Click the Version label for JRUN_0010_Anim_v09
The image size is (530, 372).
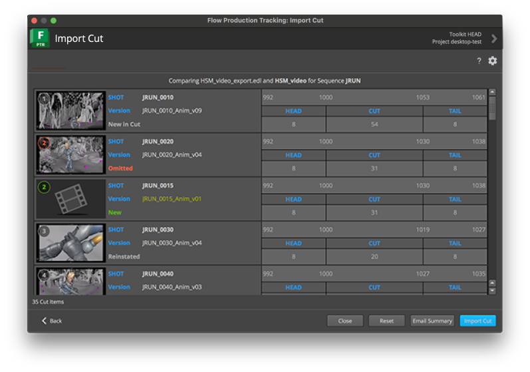[119, 110]
